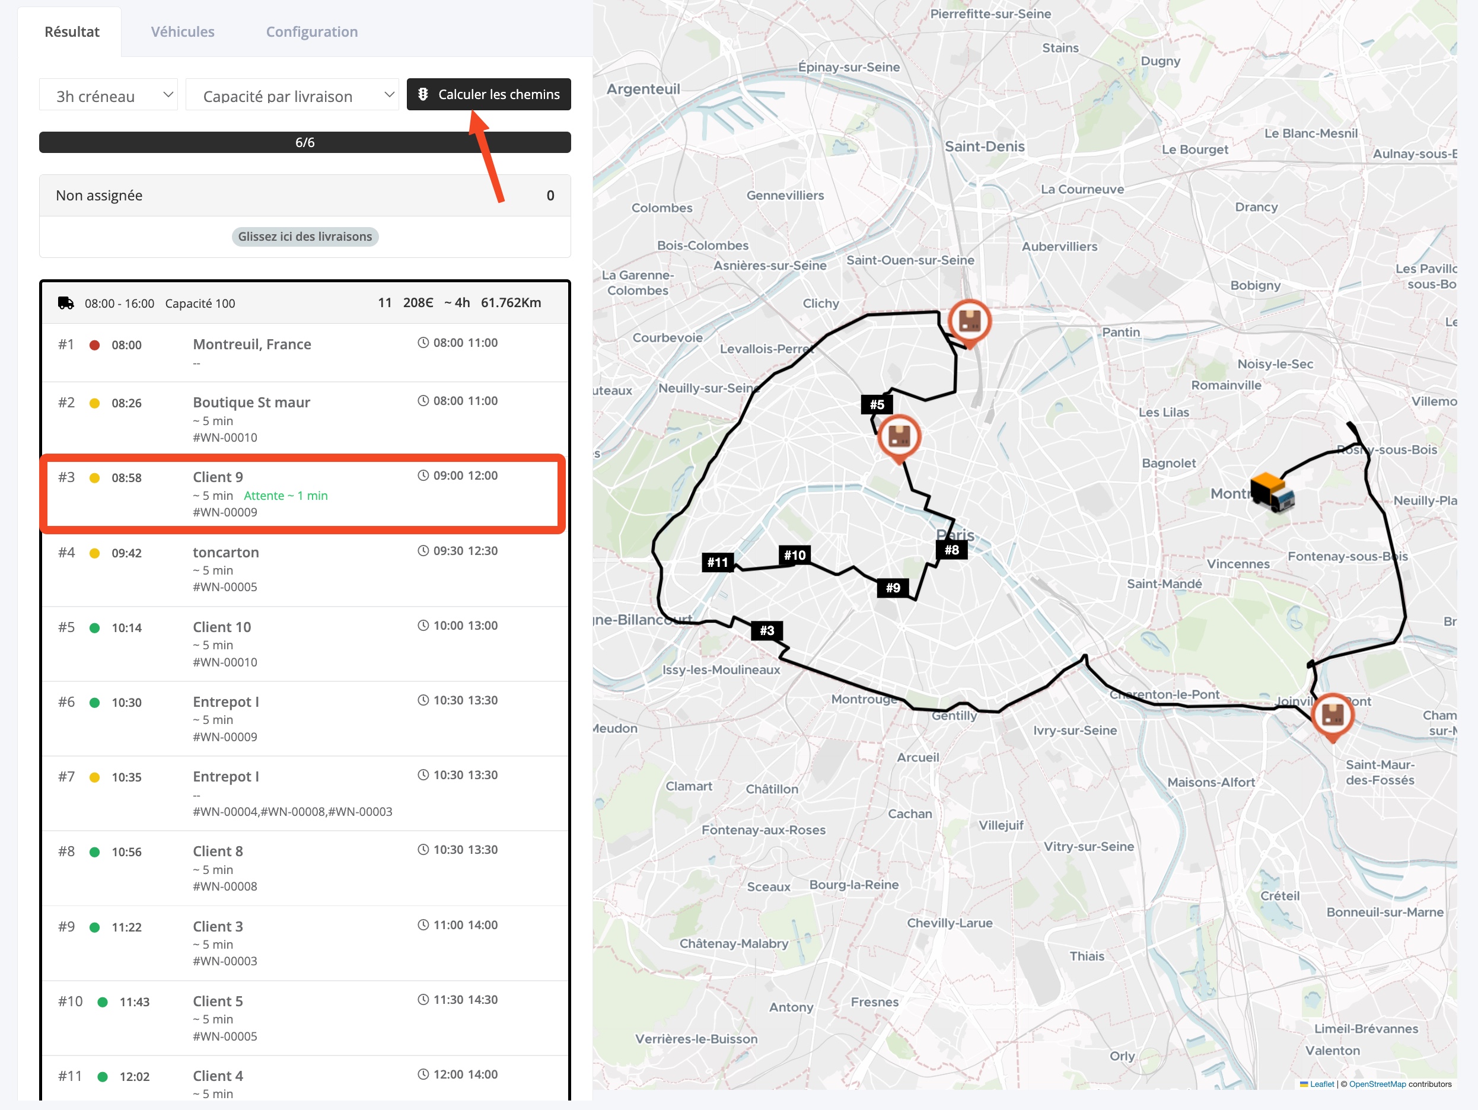
Task: Click red status dot for Montreuil stop
Action: (x=95, y=345)
